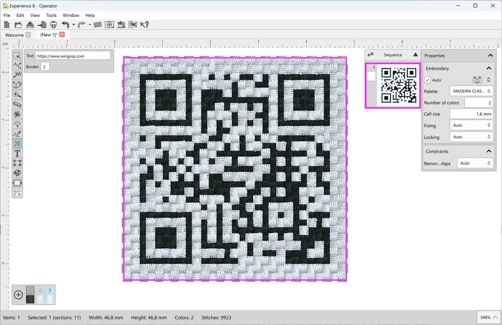Click the Sequence panel options icon
The width and height of the screenshot is (502, 325).
click(x=370, y=55)
